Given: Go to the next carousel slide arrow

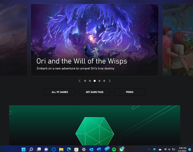Looking at the screenshot, I should [x=110, y=81].
